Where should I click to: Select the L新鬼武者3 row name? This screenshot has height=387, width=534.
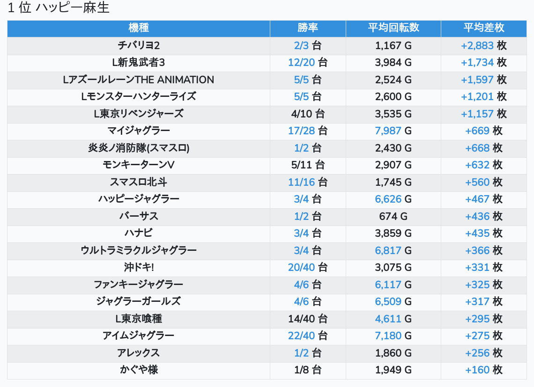(x=139, y=63)
